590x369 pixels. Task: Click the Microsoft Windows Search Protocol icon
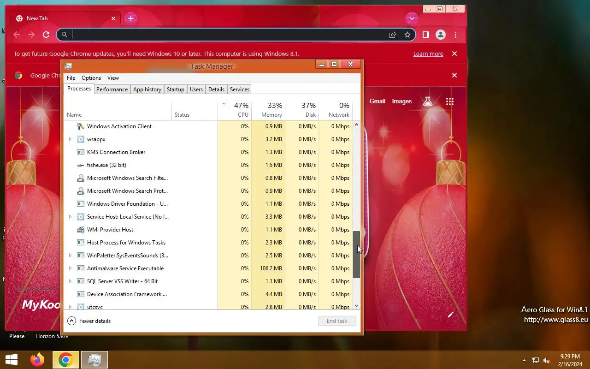click(x=80, y=191)
